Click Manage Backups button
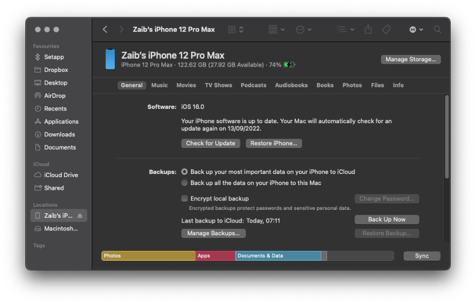Viewport: 476px width, 304px height. click(x=214, y=233)
